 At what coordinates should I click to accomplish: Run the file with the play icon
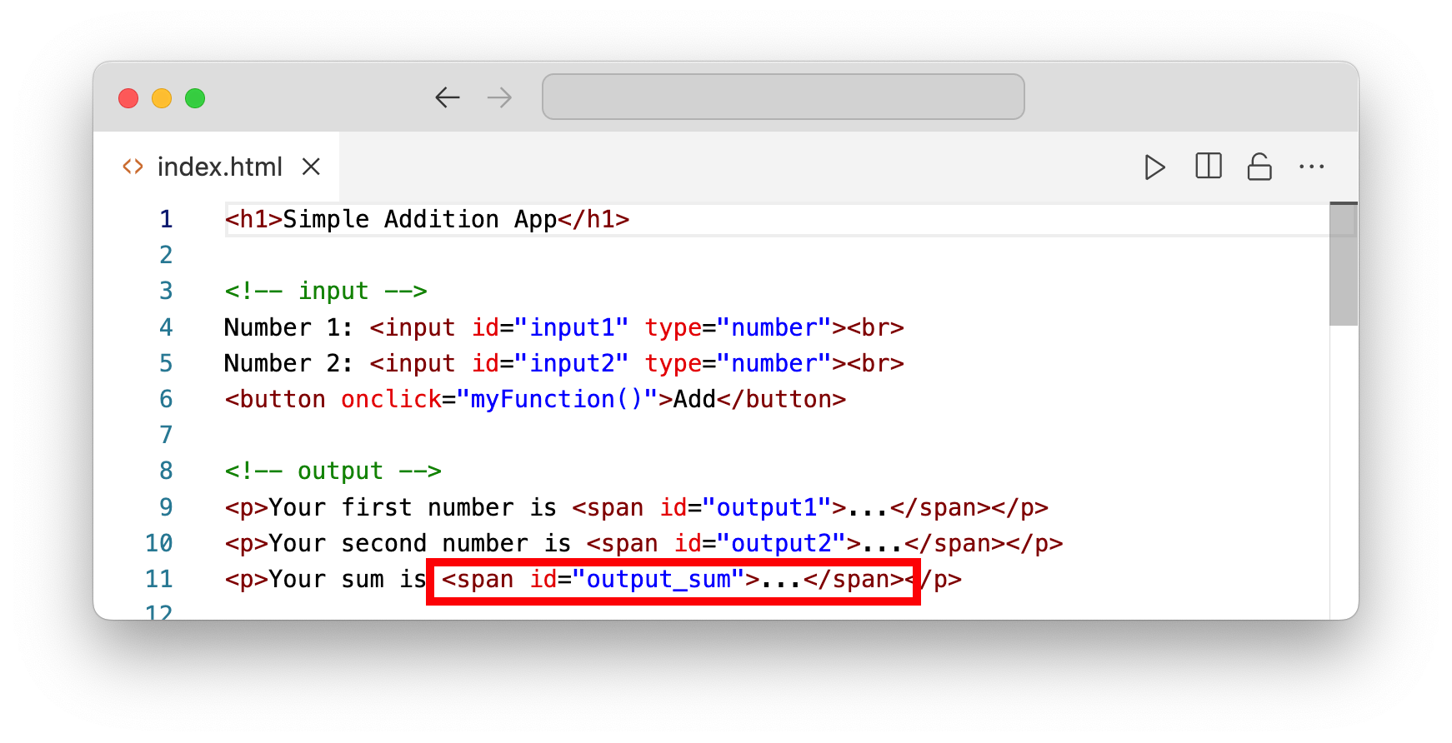[1154, 167]
